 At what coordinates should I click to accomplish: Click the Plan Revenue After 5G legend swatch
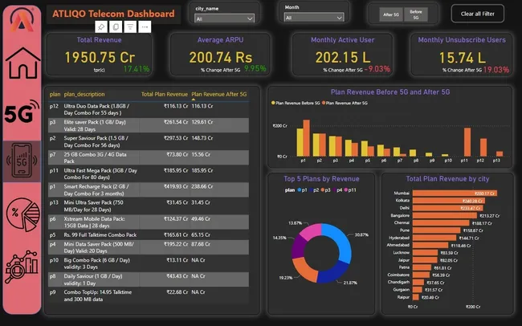(324, 103)
